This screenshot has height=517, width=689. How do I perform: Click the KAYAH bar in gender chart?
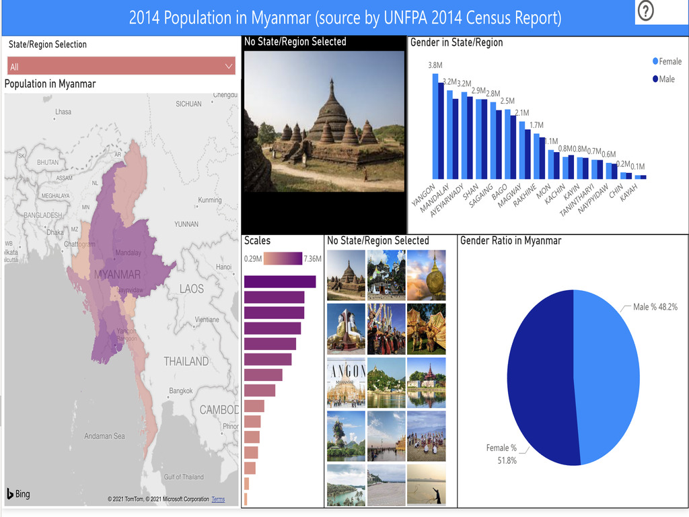click(x=641, y=177)
